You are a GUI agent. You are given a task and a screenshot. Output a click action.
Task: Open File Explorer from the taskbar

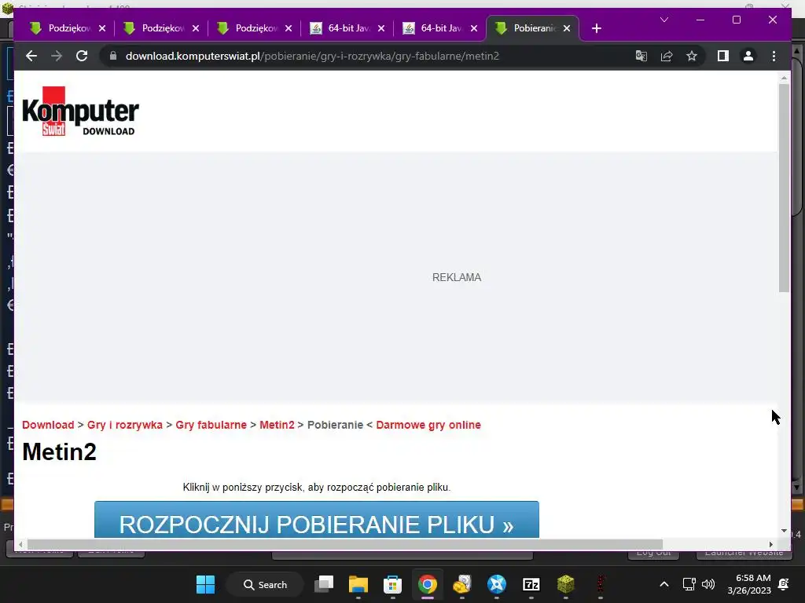point(358,584)
